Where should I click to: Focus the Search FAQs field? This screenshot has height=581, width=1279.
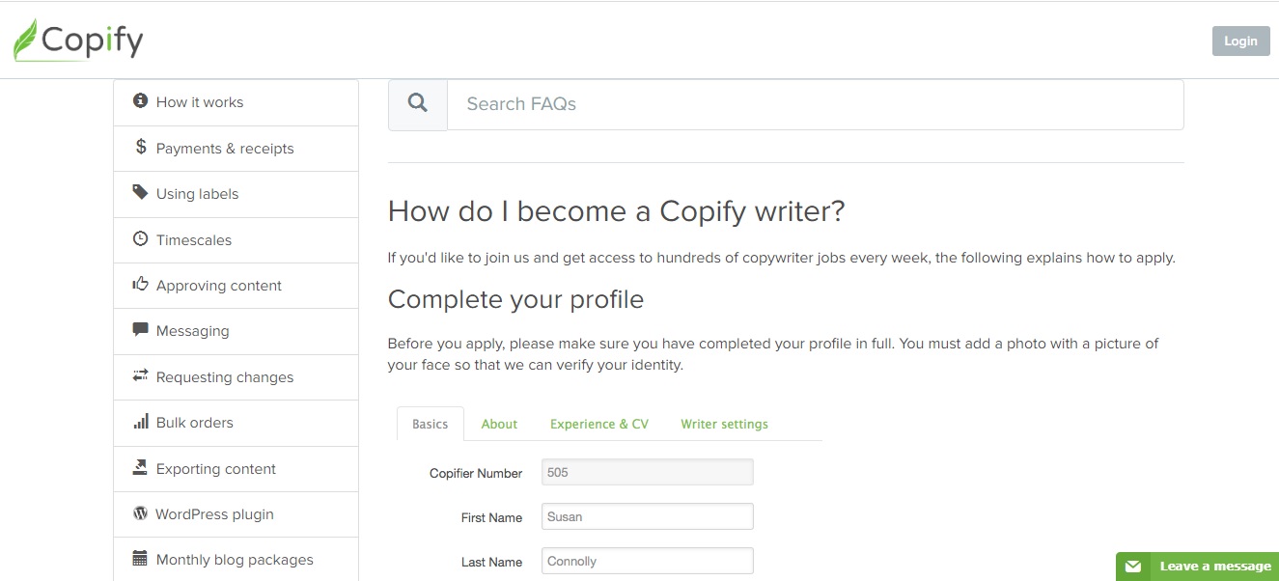tap(815, 104)
